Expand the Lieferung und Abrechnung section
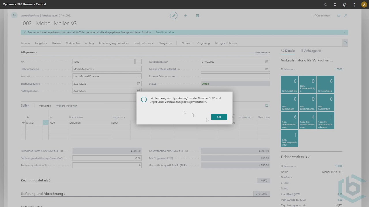 coord(43,194)
